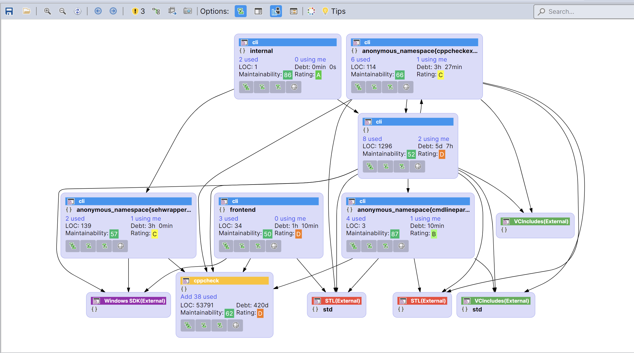Open the color wheel in the toolbar
Screen dimensions: 634x353
tap(311, 11)
